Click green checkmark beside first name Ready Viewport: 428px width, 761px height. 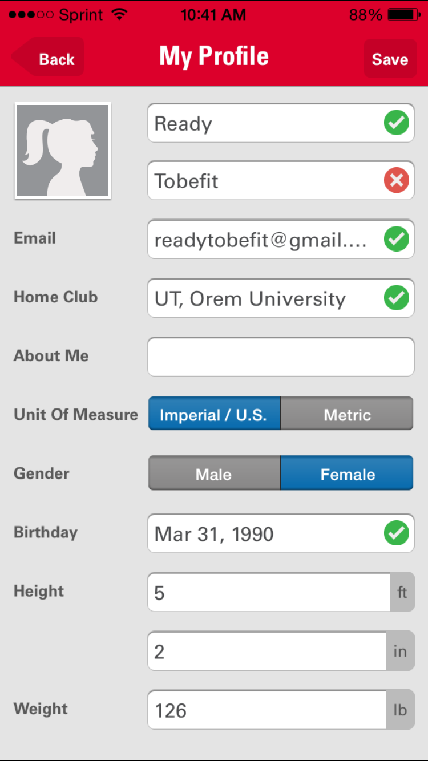point(397,123)
